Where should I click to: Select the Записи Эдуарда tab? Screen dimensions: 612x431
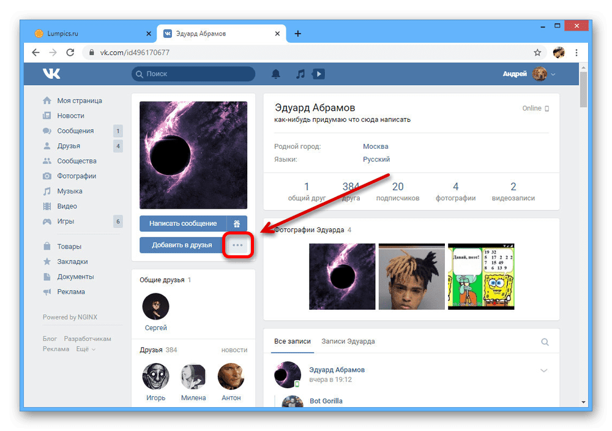(x=348, y=341)
